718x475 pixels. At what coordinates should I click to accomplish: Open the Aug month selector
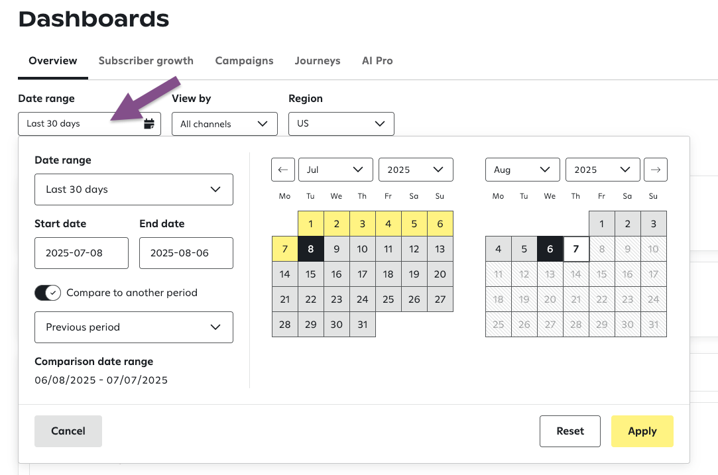pyautogui.click(x=522, y=170)
